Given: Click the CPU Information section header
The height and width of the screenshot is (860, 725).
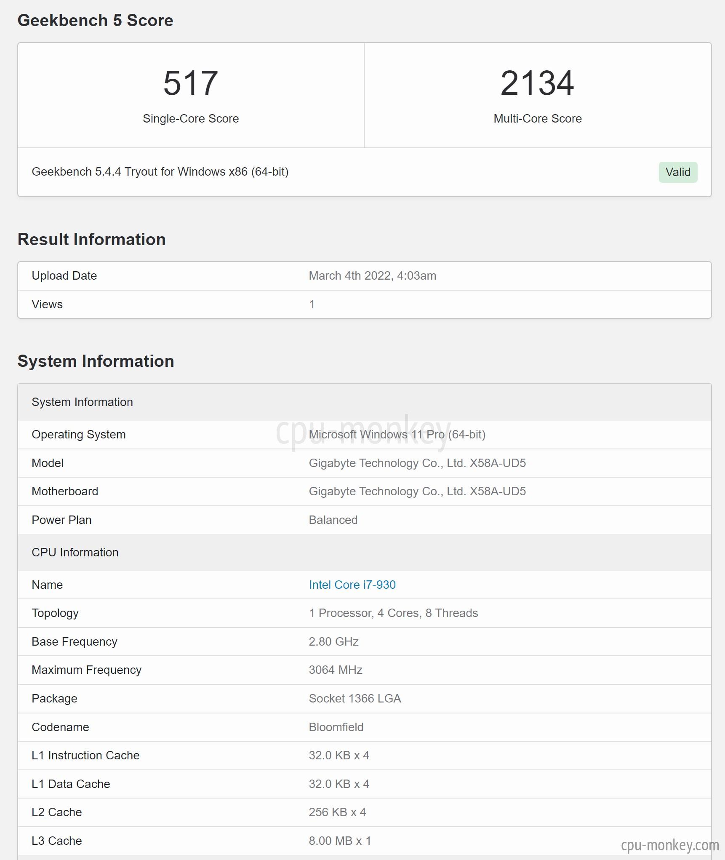Looking at the screenshot, I should [x=364, y=552].
